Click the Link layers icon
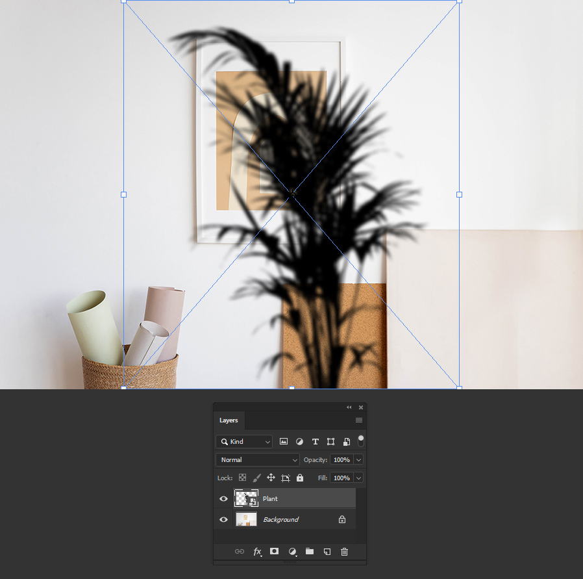The image size is (583, 579). (x=240, y=552)
